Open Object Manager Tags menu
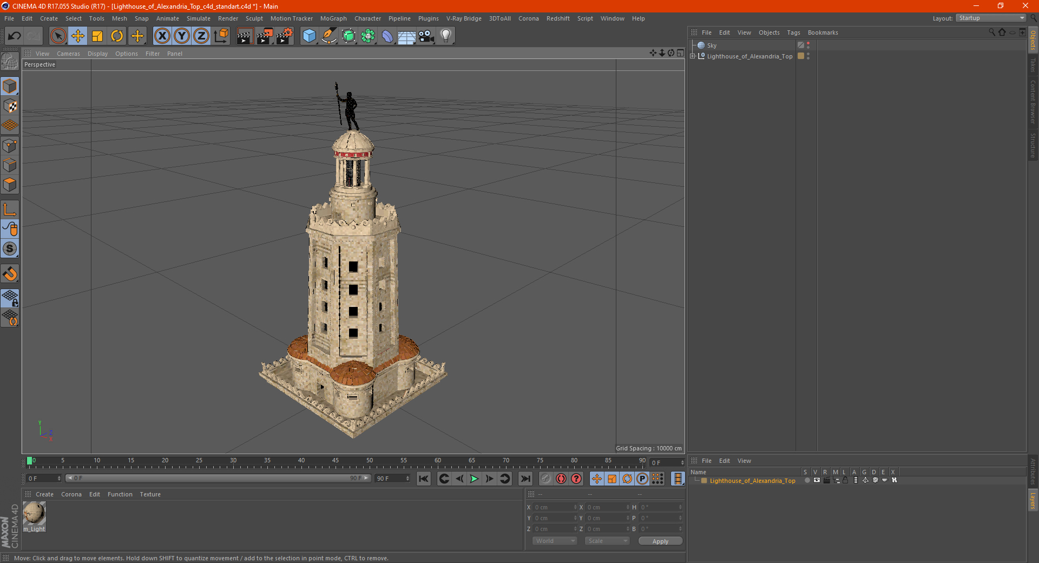This screenshot has width=1039, height=563. tap(793, 32)
